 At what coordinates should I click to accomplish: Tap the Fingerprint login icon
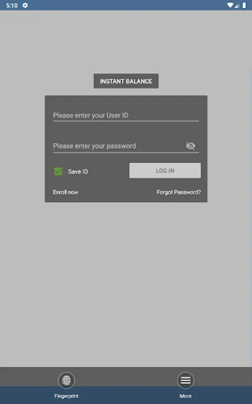tap(66, 380)
